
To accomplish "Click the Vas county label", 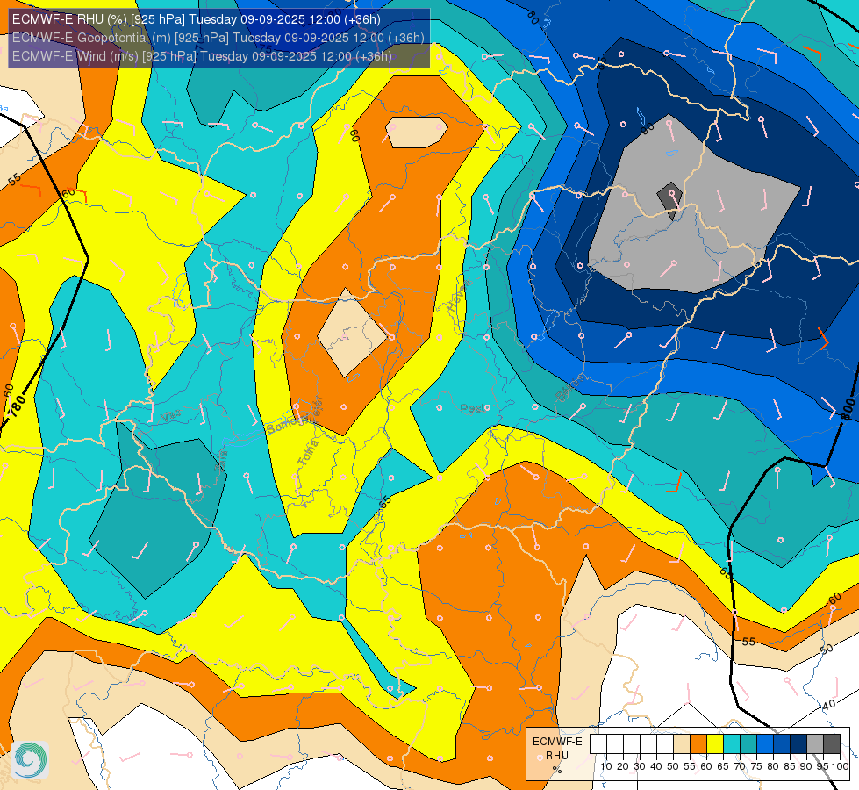I will [171, 417].
